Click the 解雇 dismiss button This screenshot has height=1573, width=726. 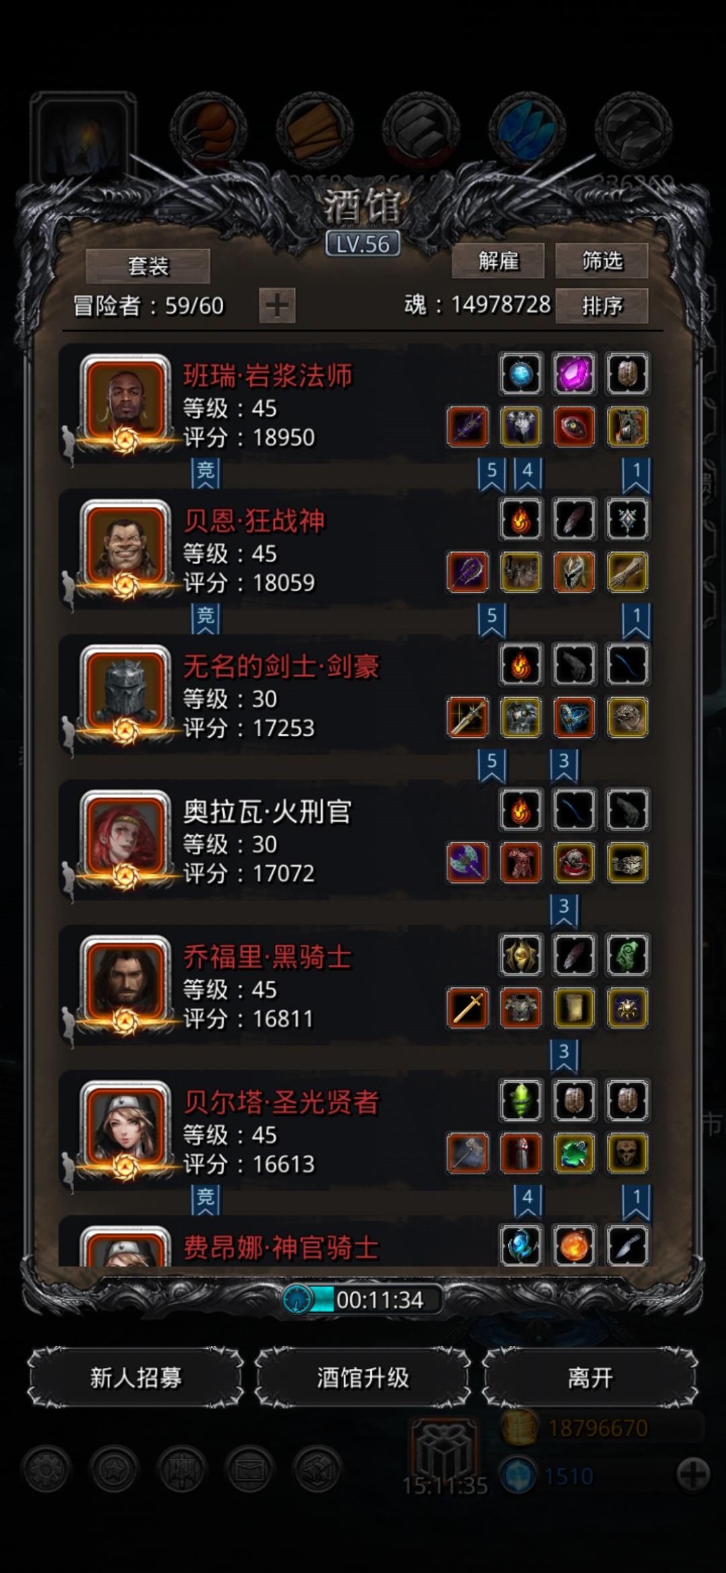[498, 261]
